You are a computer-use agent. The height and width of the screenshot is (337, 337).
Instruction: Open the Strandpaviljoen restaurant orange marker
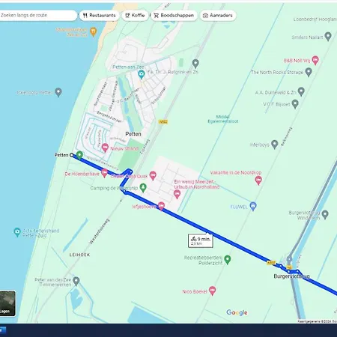(93, 32)
